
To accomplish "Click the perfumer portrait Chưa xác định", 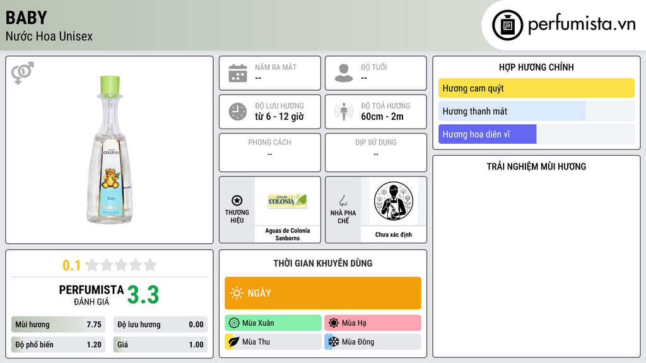I will coord(394,201).
